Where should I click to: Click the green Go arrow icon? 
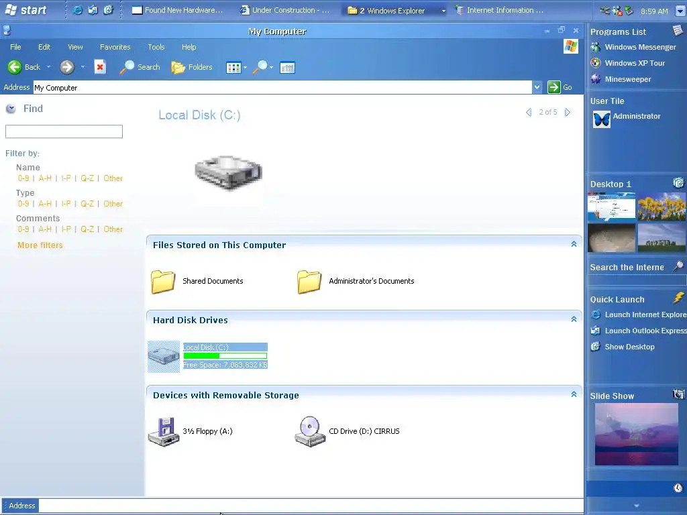coord(553,87)
